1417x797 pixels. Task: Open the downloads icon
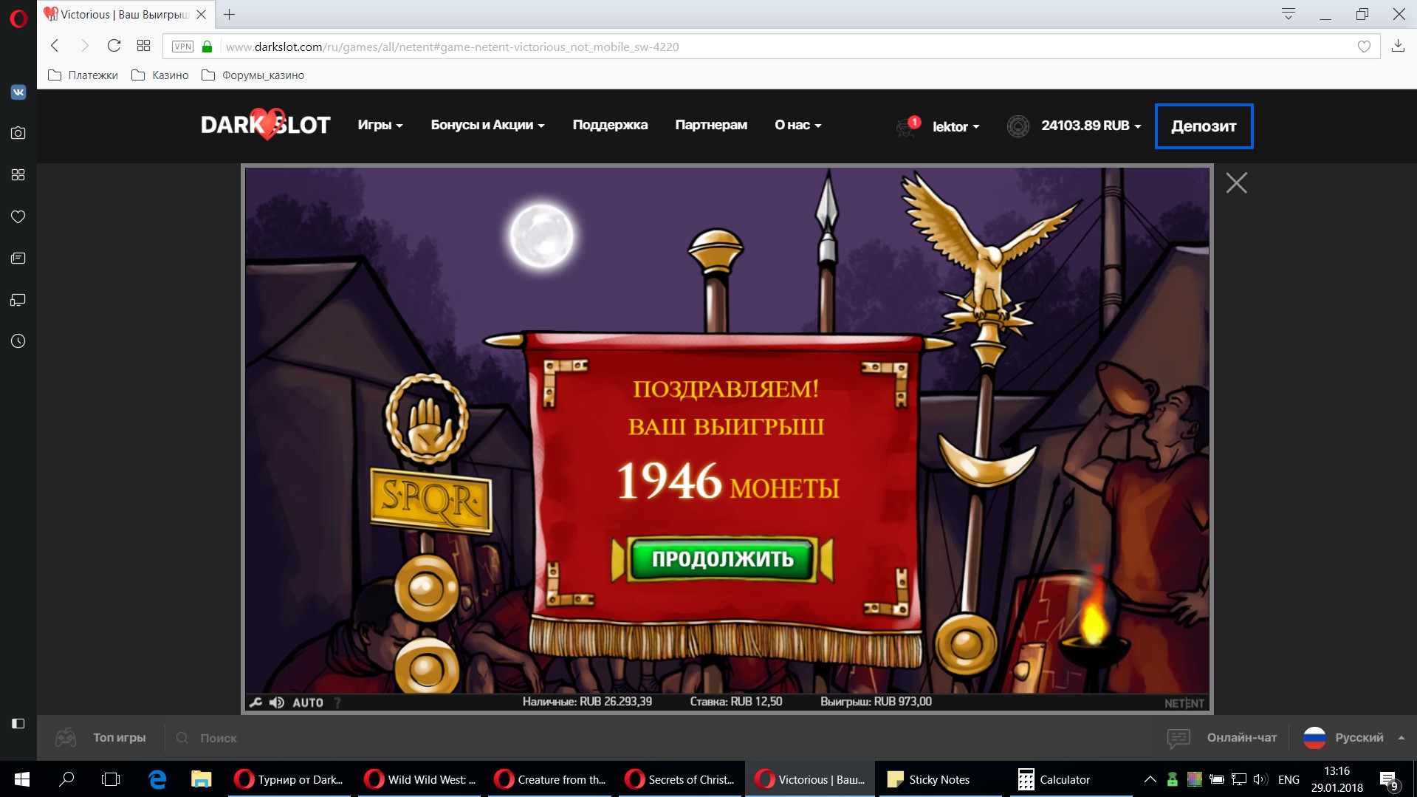click(x=1398, y=46)
